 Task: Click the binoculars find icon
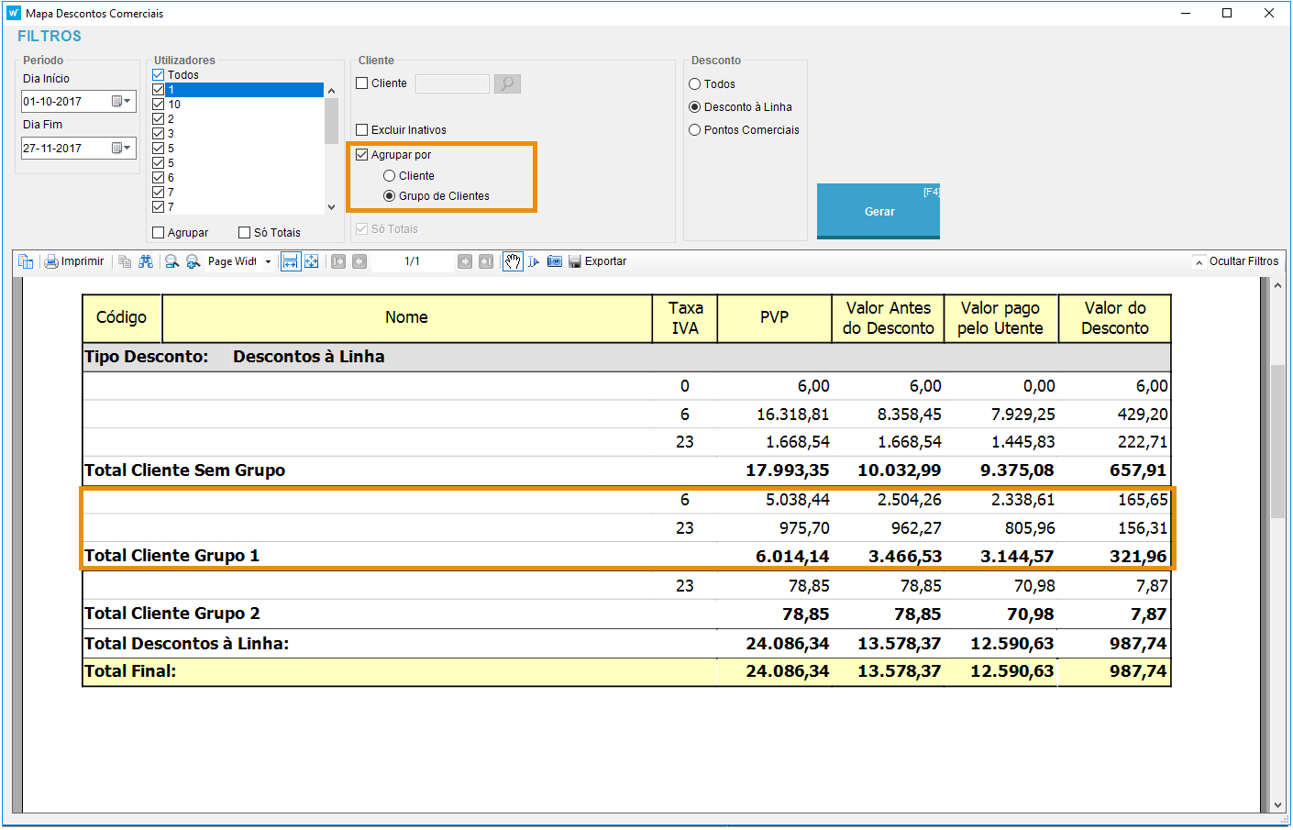[146, 261]
